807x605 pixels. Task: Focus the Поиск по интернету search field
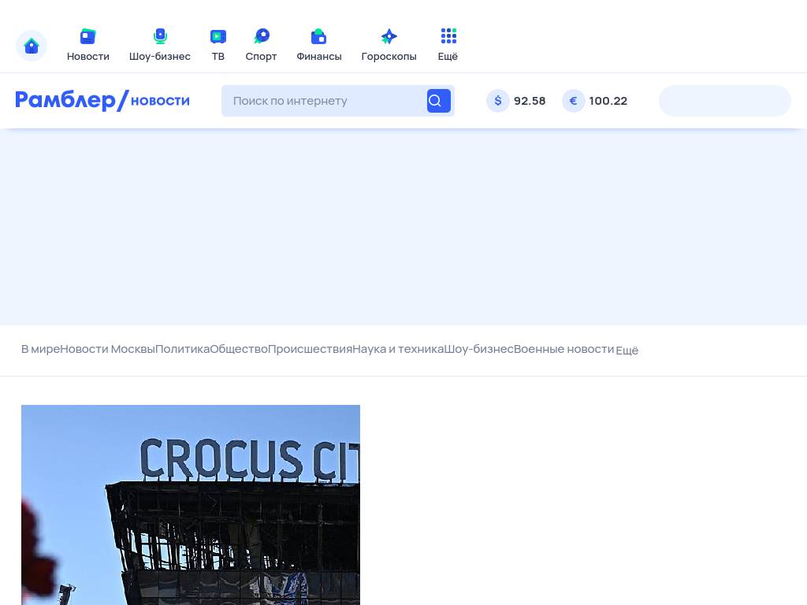point(323,101)
